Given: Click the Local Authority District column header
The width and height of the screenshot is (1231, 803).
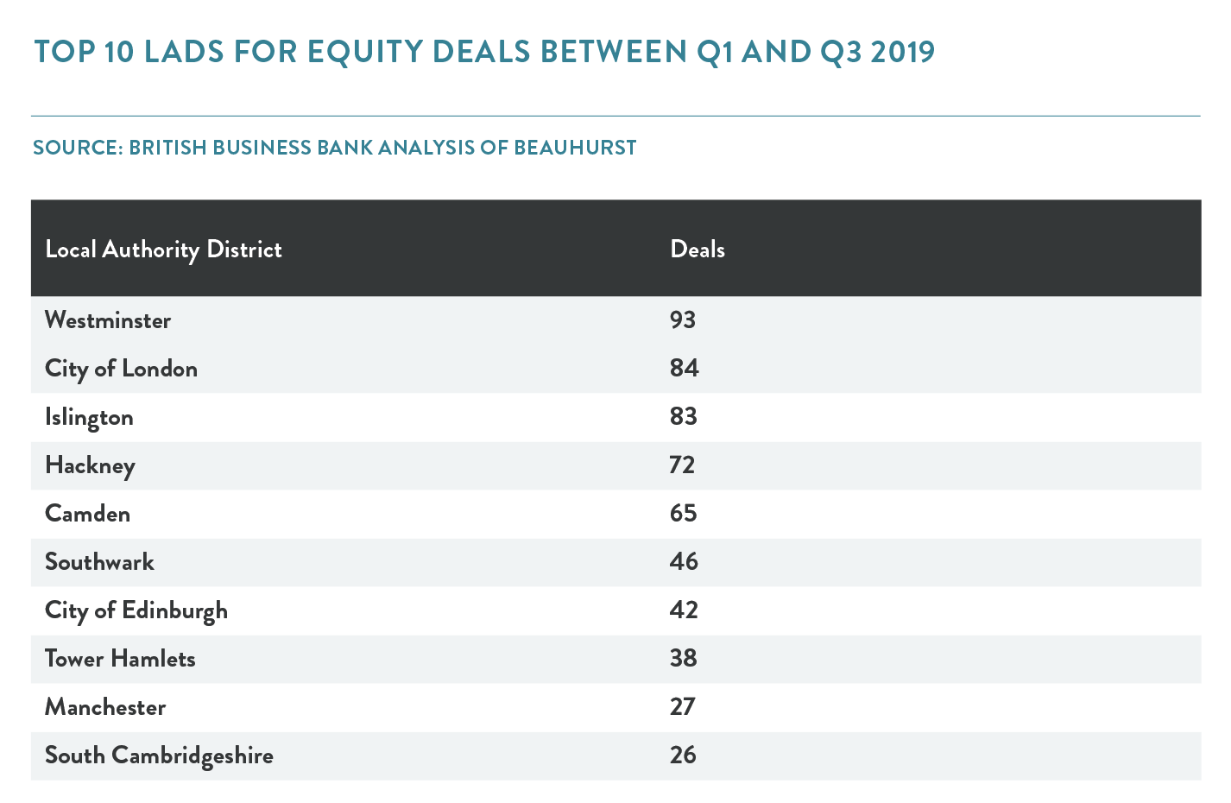Looking at the screenshot, I should pyautogui.click(x=163, y=250).
